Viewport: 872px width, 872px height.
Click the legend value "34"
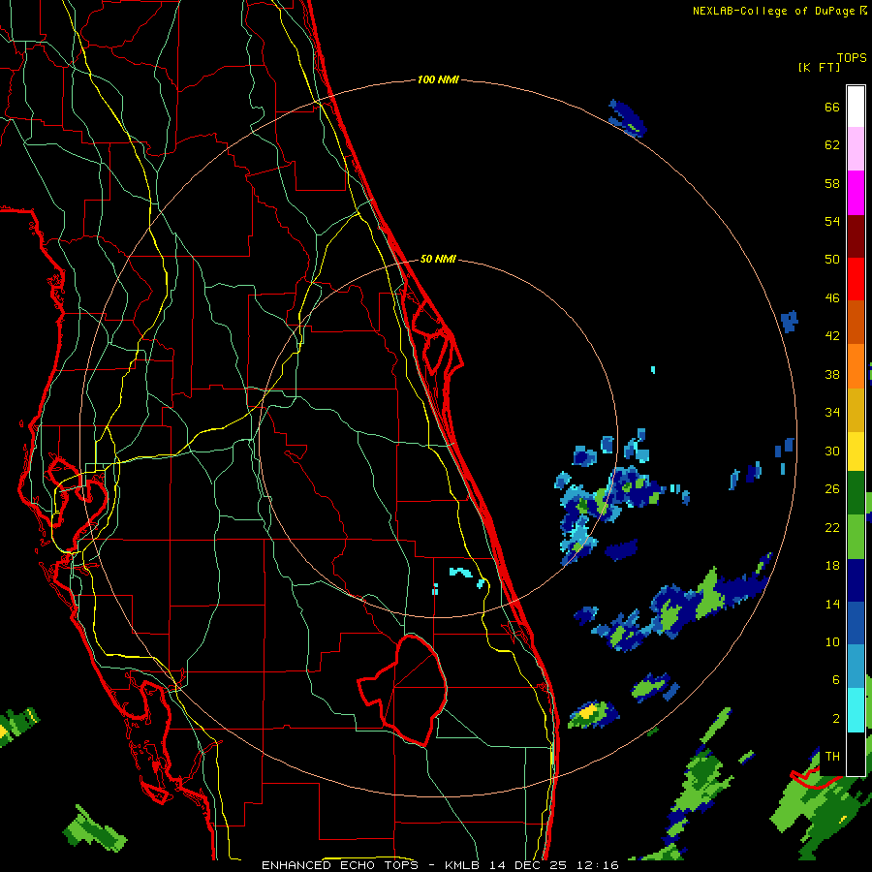[x=832, y=413]
